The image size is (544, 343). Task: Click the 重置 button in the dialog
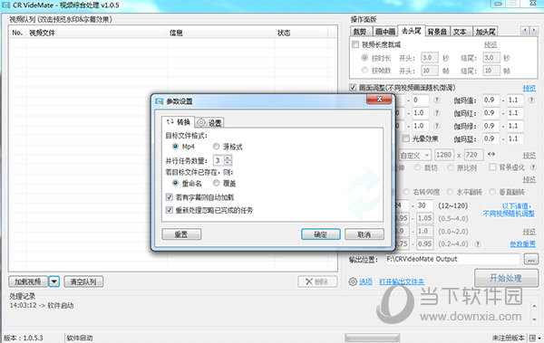tap(181, 234)
